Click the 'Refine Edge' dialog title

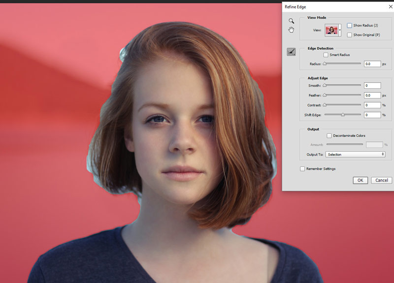tap(295, 7)
